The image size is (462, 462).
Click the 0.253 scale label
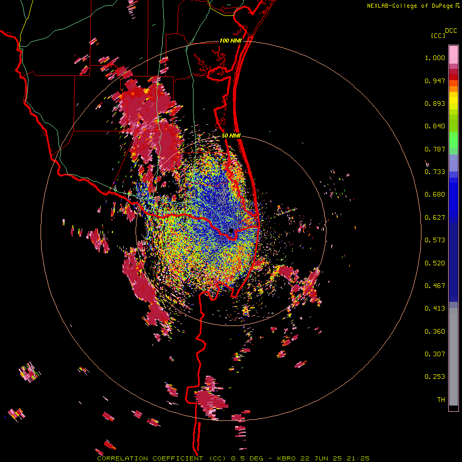(435, 377)
